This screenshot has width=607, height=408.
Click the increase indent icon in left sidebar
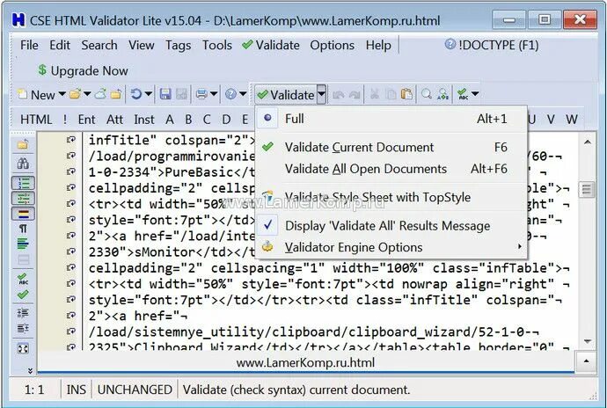pyautogui.click(x=23, y=312)
